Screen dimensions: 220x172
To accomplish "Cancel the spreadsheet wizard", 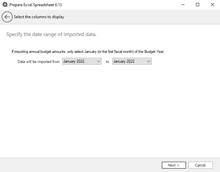I will click(x=200, y=165).
